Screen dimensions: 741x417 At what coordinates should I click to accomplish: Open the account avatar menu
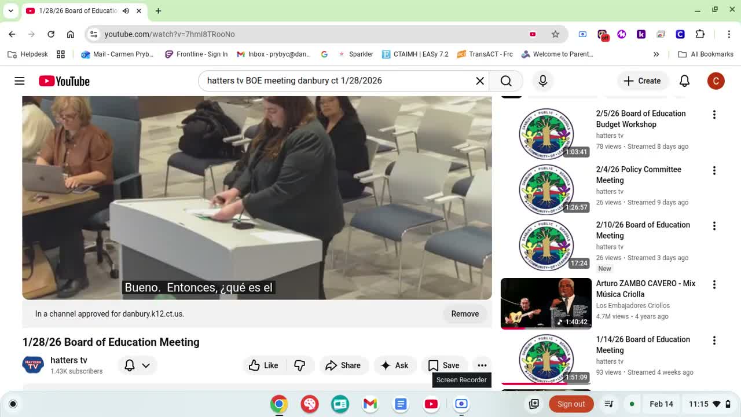[x=716, y=81]
